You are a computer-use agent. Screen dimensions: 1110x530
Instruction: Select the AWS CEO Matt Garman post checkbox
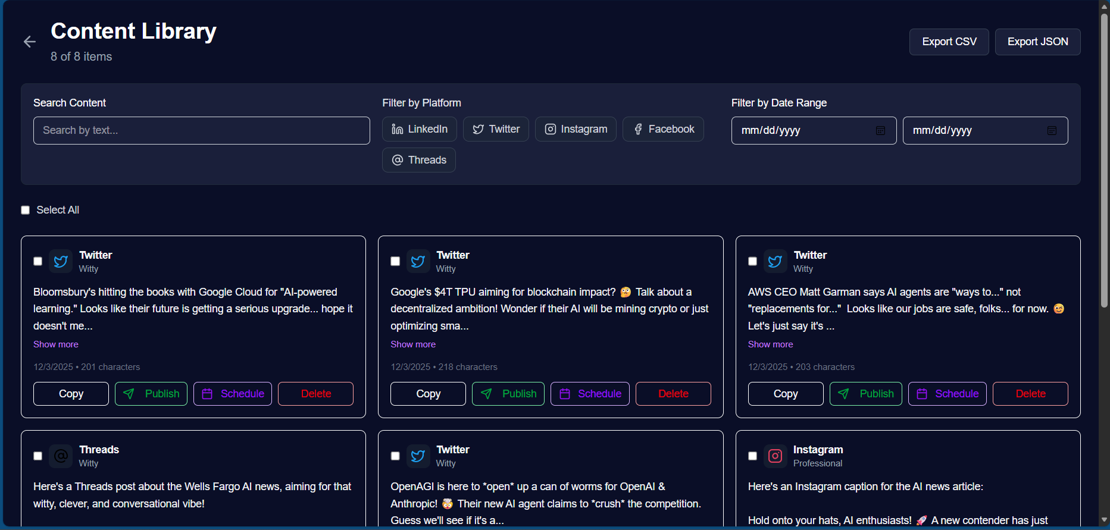(x=752, y=261)
